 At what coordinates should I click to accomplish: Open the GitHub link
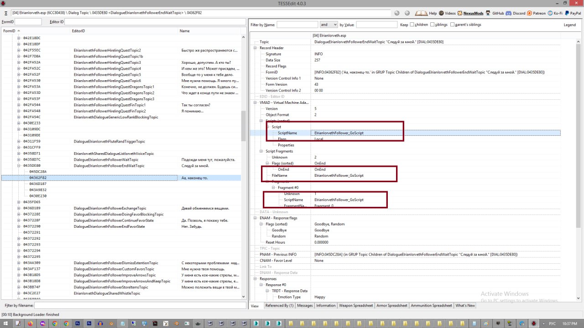494,13
